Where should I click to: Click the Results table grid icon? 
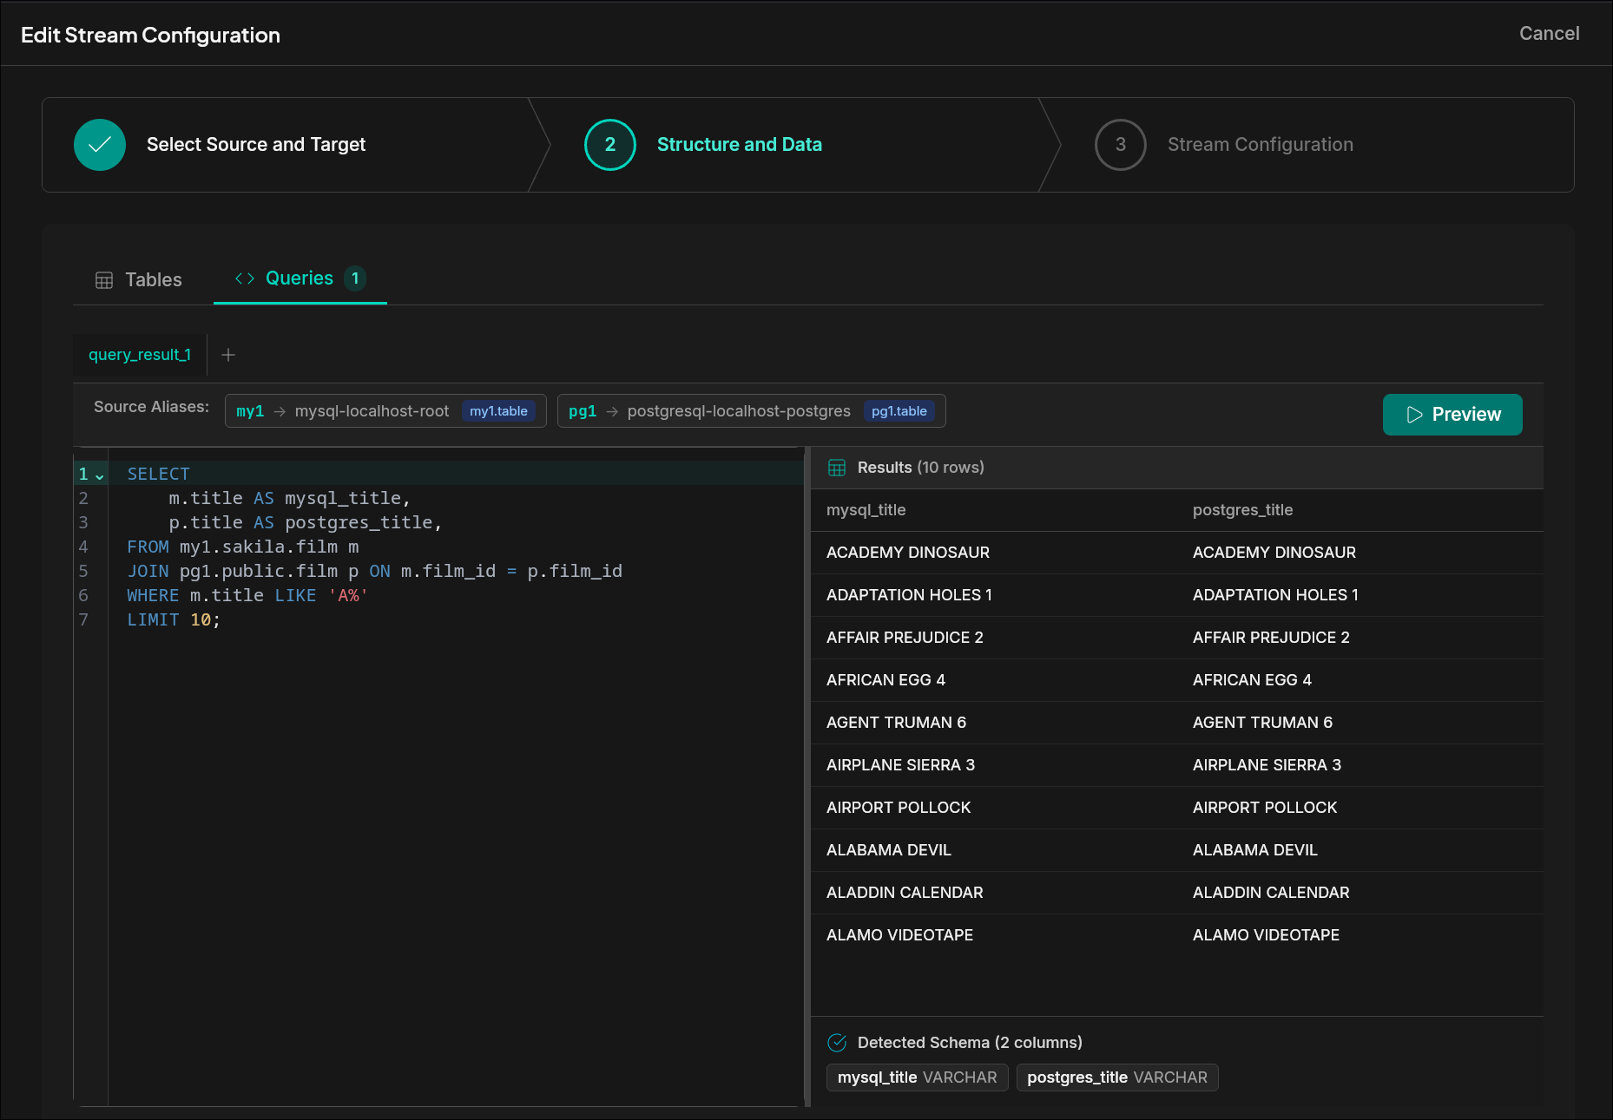point(837,468)
